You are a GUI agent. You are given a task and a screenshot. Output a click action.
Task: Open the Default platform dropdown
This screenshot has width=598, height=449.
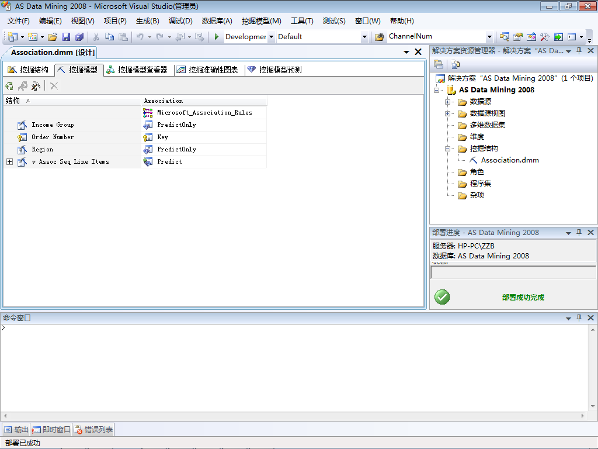click(364, 37)
